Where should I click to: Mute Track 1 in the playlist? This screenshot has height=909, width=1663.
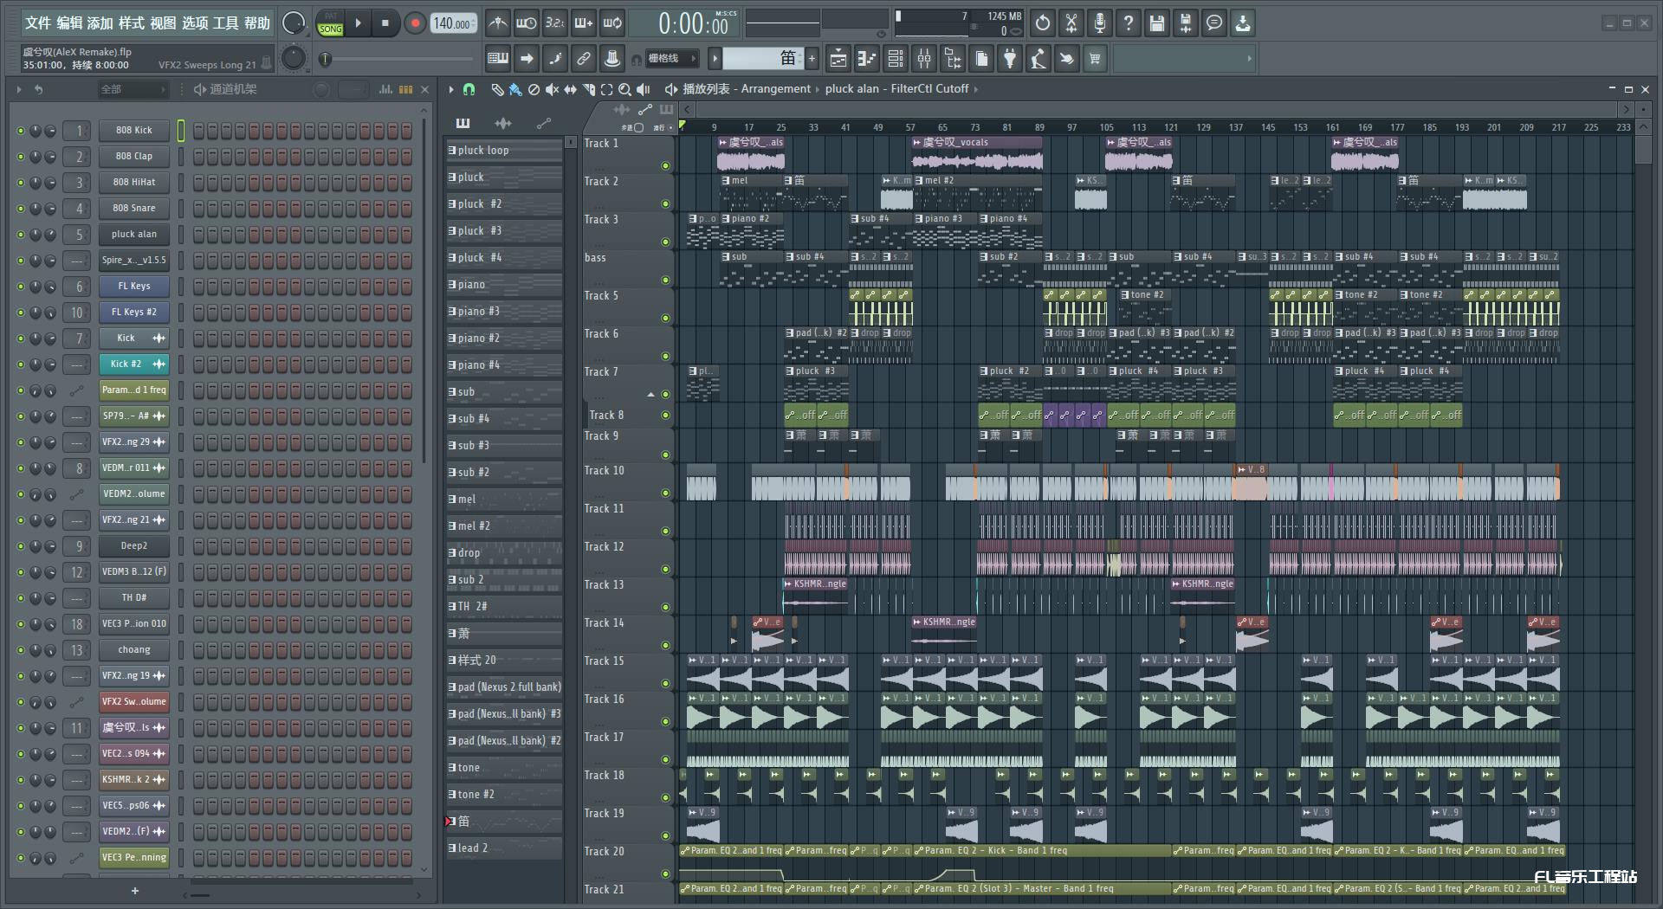(x=665, y=165)
